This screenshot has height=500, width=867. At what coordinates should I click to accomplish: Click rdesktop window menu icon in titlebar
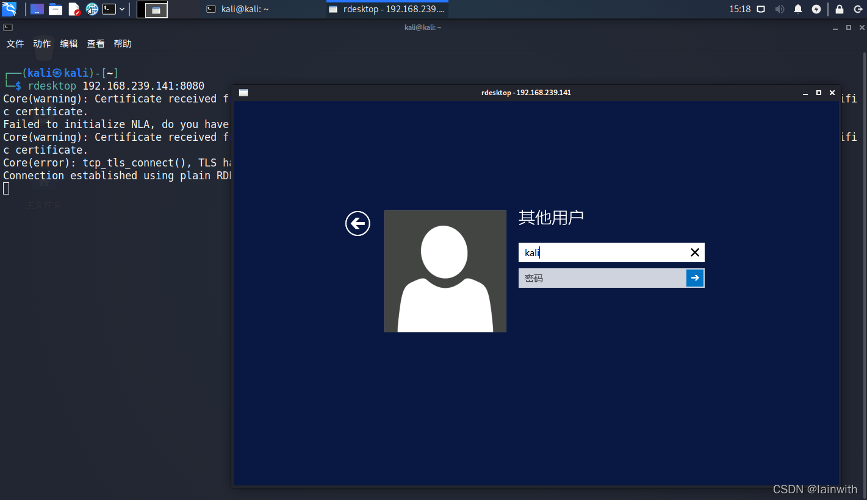pyautogui.click(x=243, y=93)
